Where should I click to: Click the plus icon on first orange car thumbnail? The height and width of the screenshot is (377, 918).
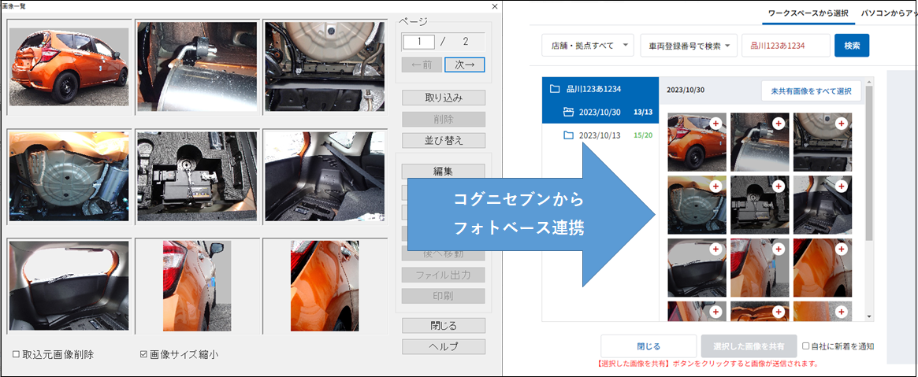715,123
